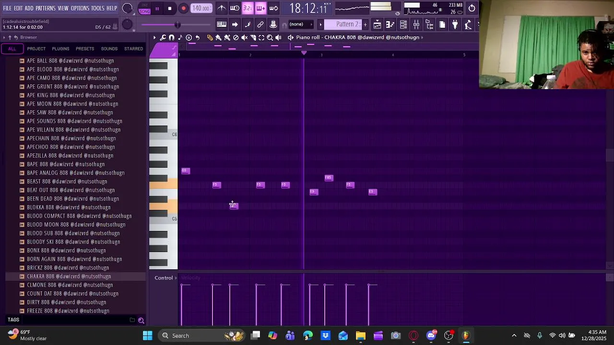Open the Mixer icon in toolbar
This screenshot has height=345, width=614.
[x=416, y=24]
